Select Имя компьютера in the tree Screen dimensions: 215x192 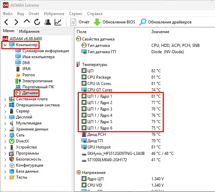(39, 57)
